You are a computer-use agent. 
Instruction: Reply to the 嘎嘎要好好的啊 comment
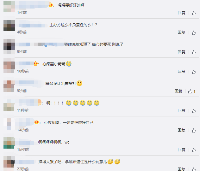[x=182, y=13]
